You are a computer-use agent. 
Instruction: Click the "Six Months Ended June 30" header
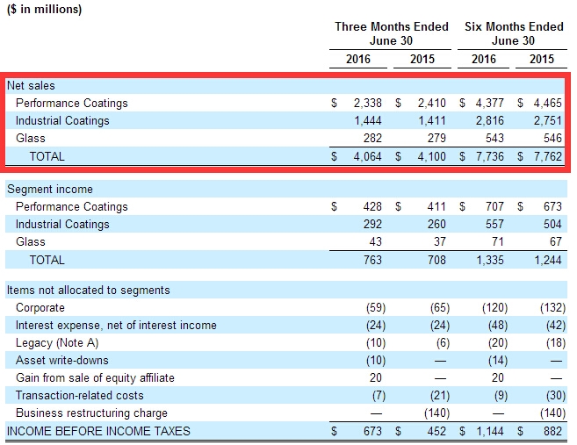coord(514,33)
